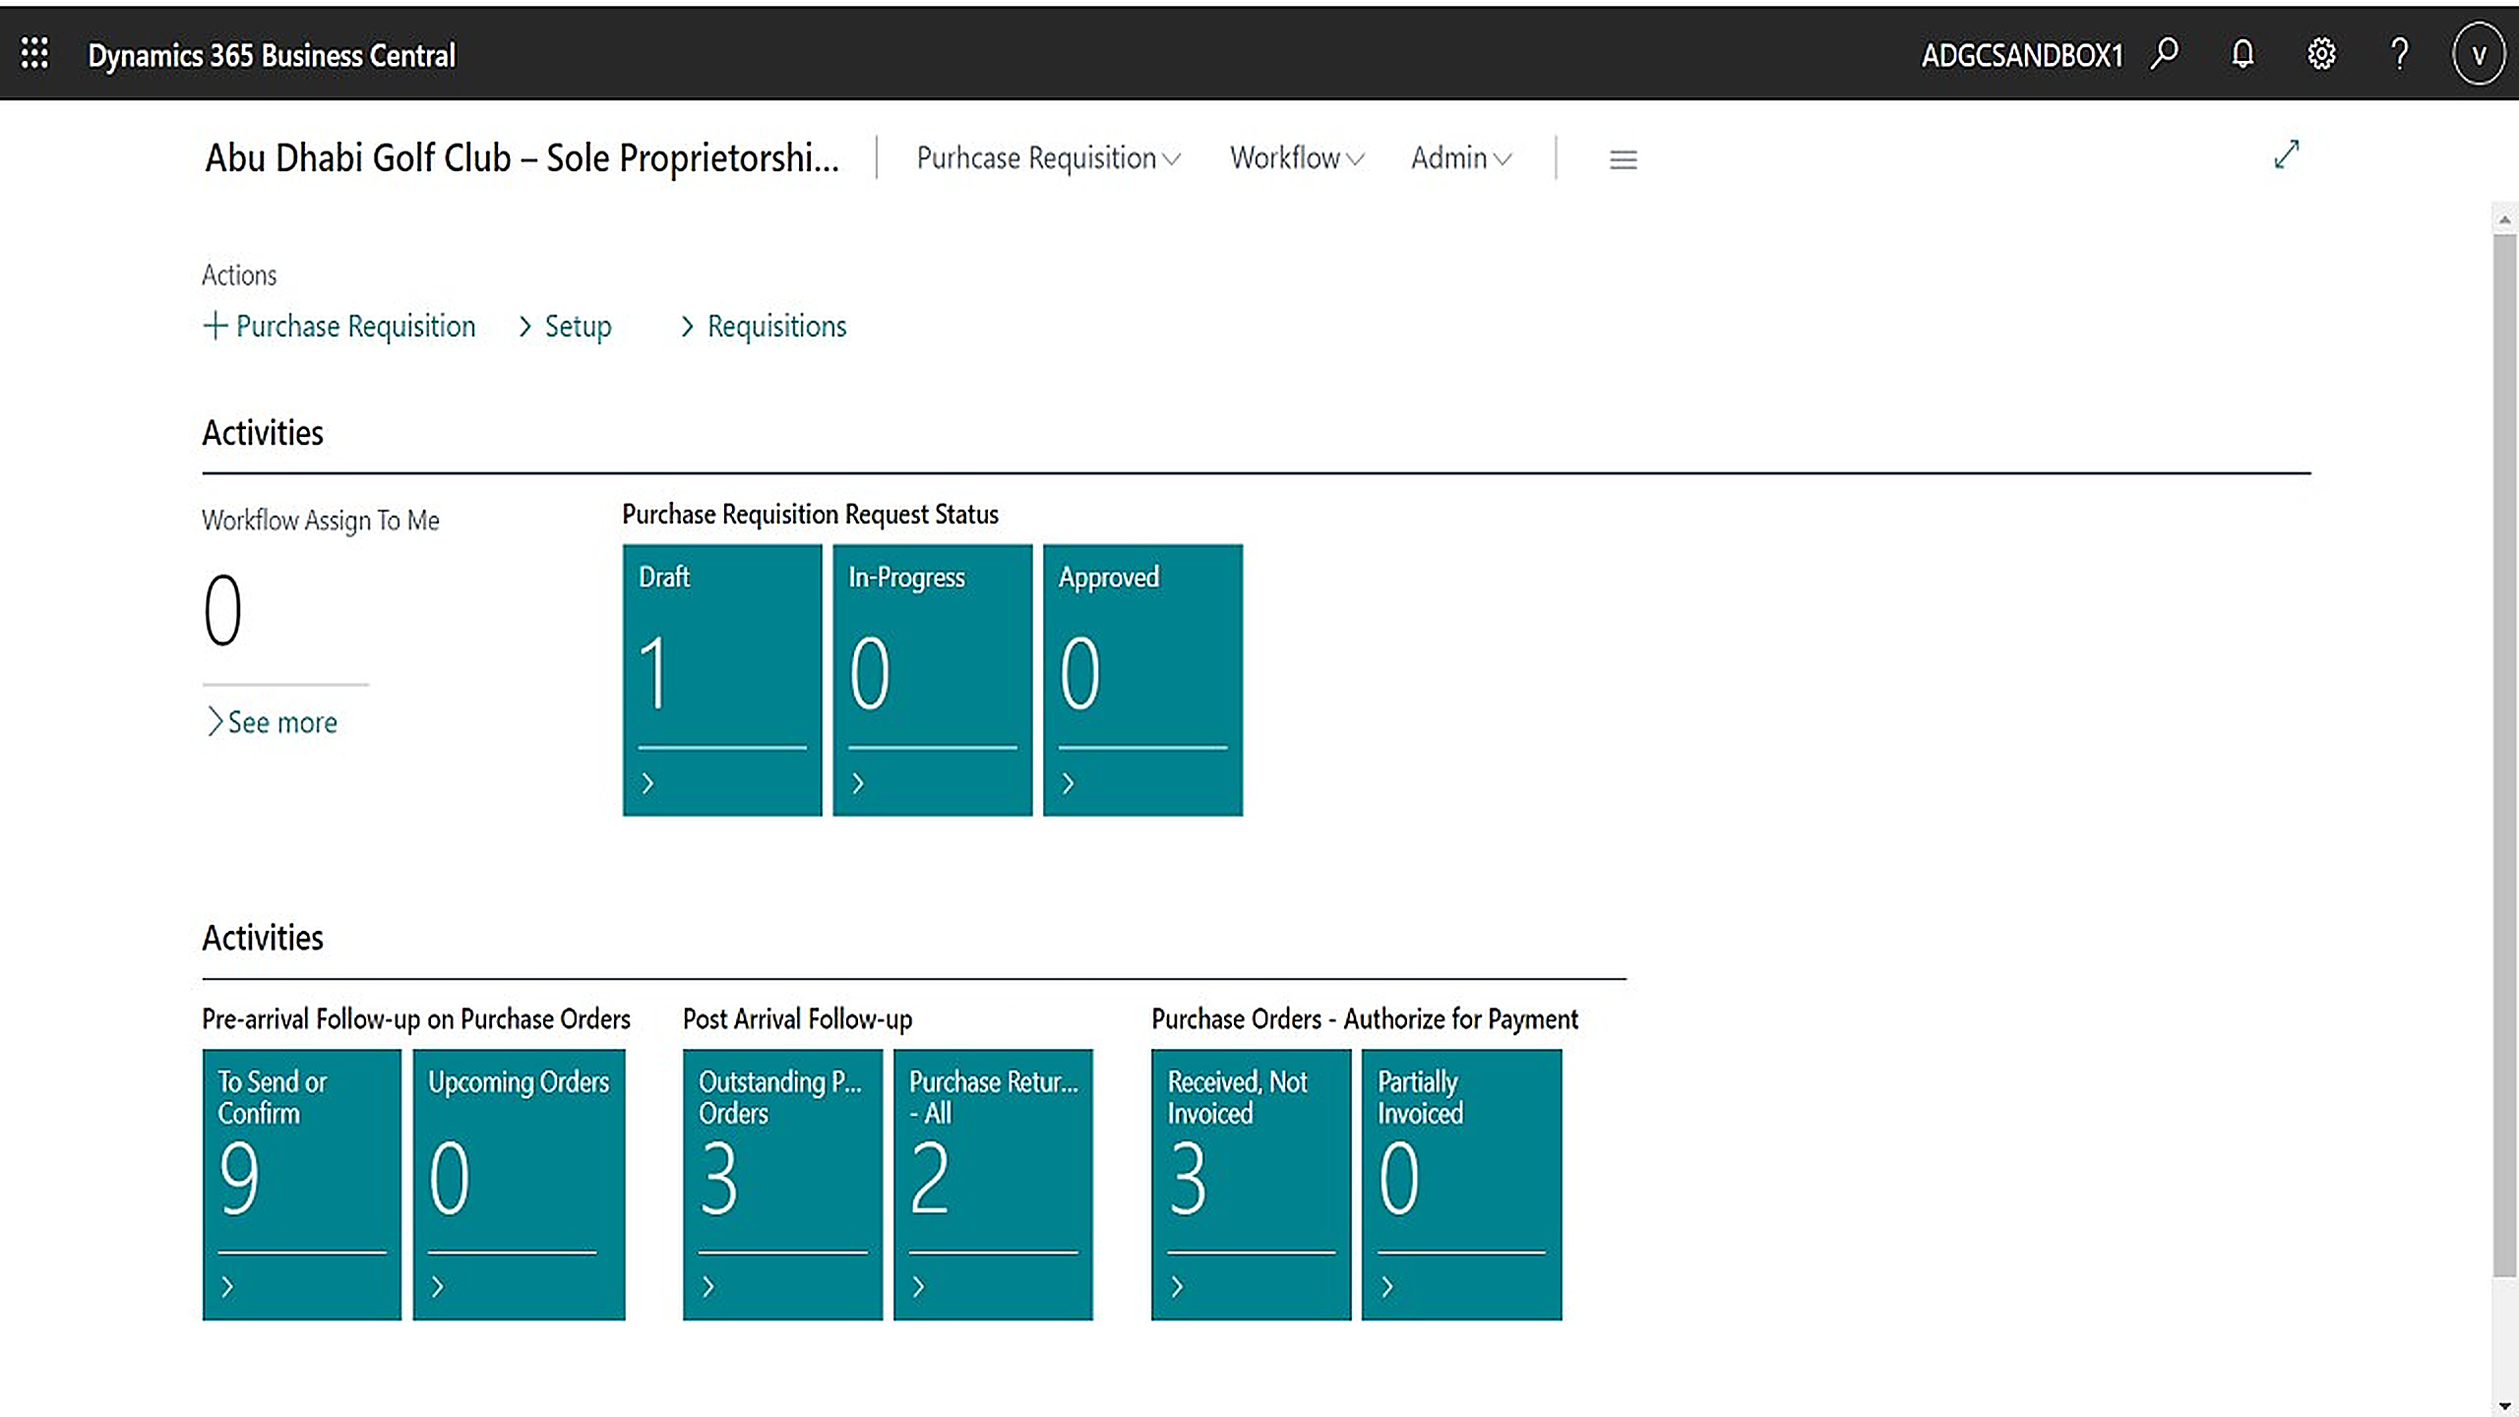Open the notifications bell icon

click(x=2243, y=53)
